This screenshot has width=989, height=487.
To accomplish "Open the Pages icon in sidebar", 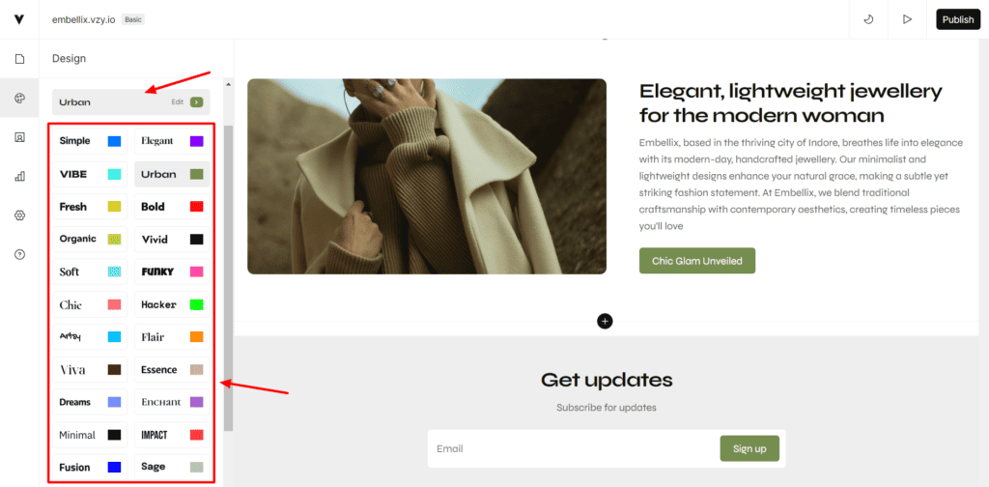I will pos(19,59).
